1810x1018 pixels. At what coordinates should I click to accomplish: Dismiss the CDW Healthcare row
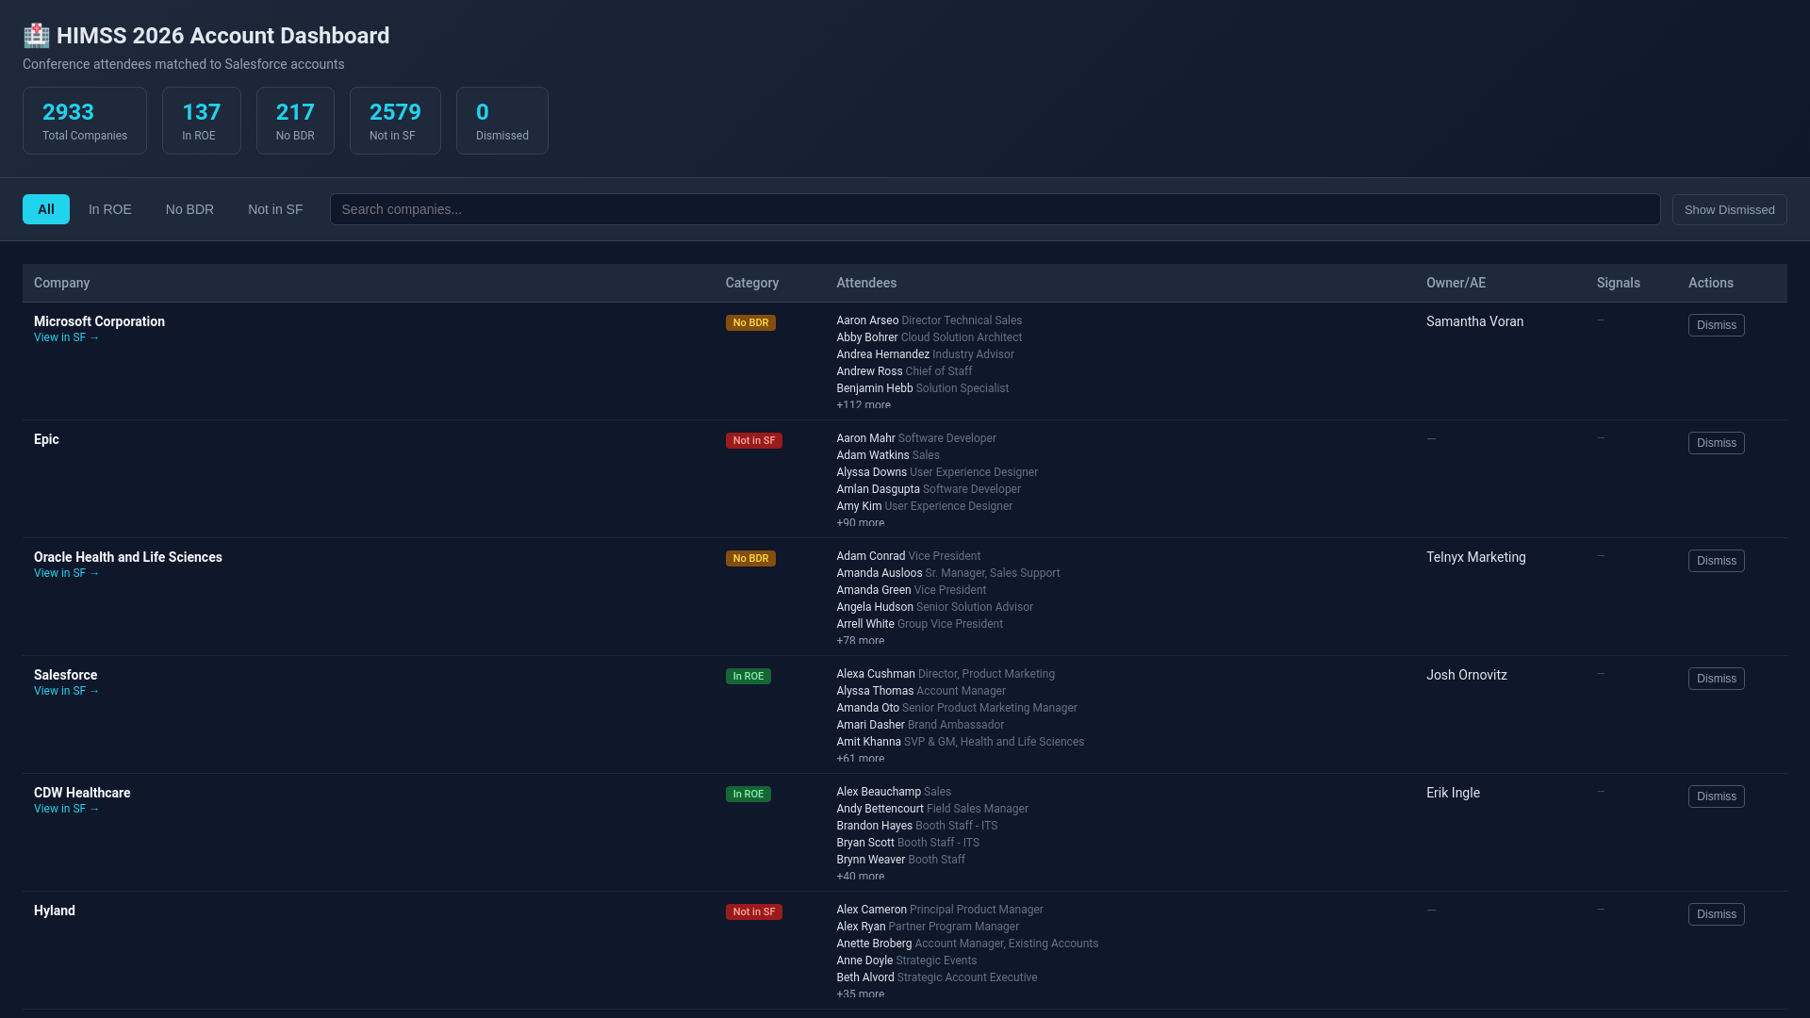(1716, 796)
